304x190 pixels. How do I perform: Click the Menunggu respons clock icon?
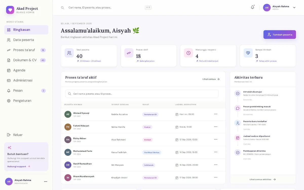pos(188,53)
